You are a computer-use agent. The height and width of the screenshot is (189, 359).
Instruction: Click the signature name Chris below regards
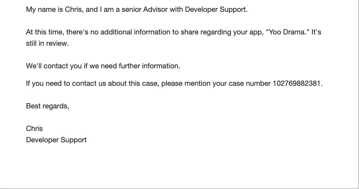point(34,128)
